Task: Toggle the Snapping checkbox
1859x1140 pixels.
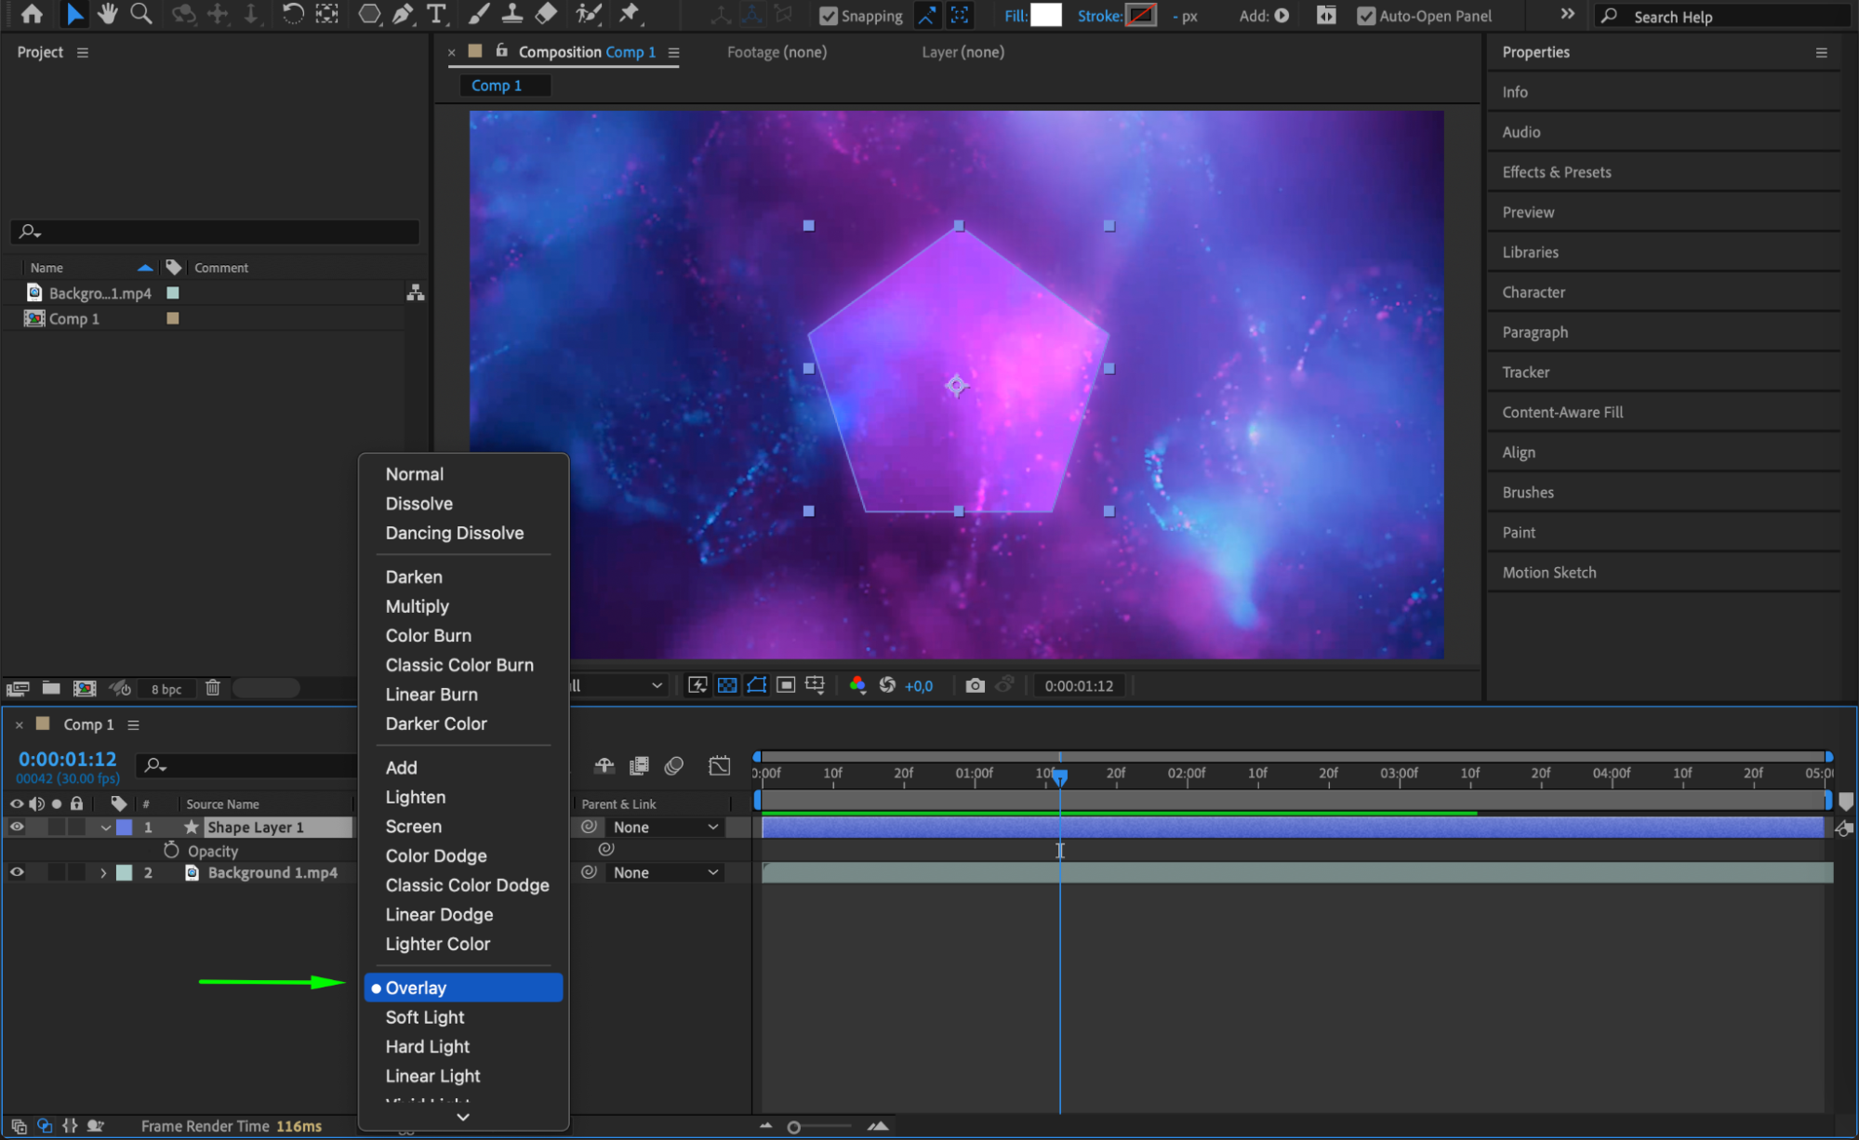Action: pos(828,16)
